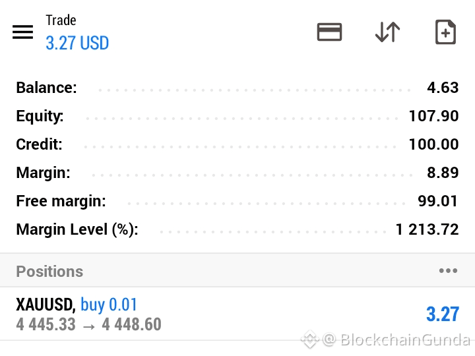Screen dimensions: 475x356
Task: Tap the Margin value 8.89
Action: coord(443,173)
